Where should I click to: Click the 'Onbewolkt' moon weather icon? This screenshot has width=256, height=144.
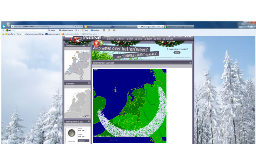[x=71, y=133]
